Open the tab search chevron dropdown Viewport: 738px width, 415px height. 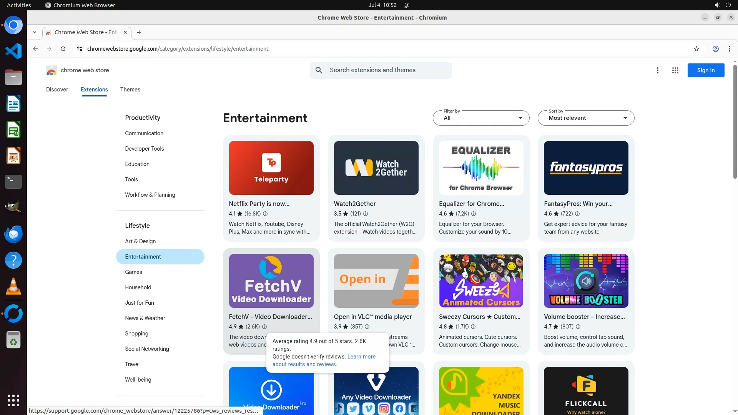(x=35, y=32)
